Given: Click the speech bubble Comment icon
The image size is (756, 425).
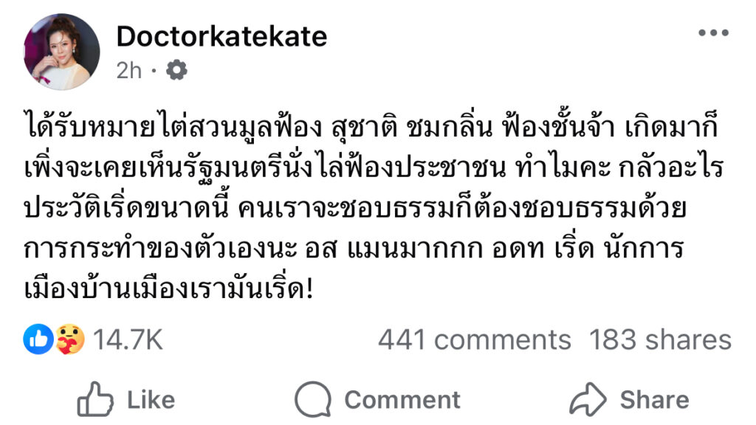Looking at the screenshot, I should coord(312,399).
